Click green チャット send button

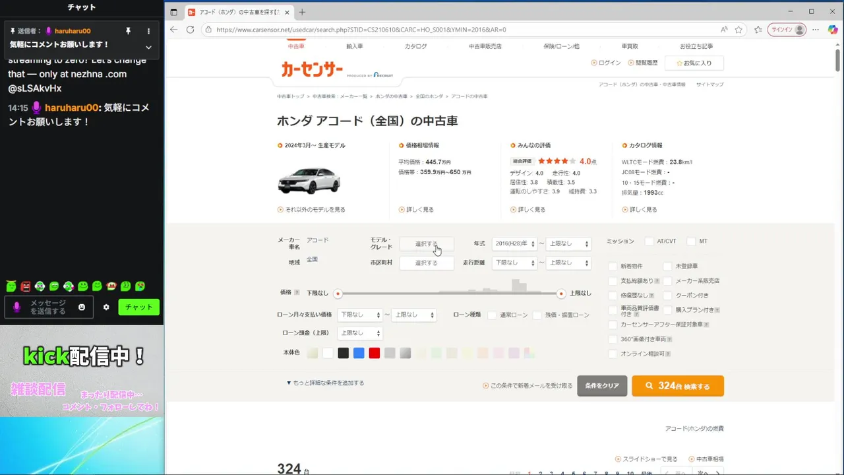pos(138,307)
